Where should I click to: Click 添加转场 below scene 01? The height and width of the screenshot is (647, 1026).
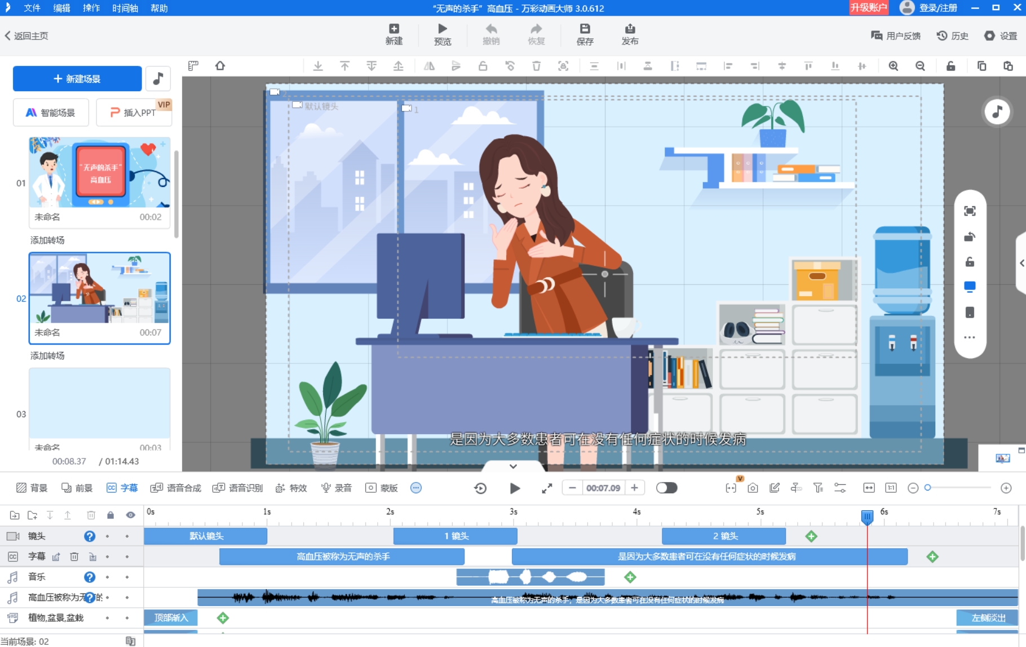(47, 240)
